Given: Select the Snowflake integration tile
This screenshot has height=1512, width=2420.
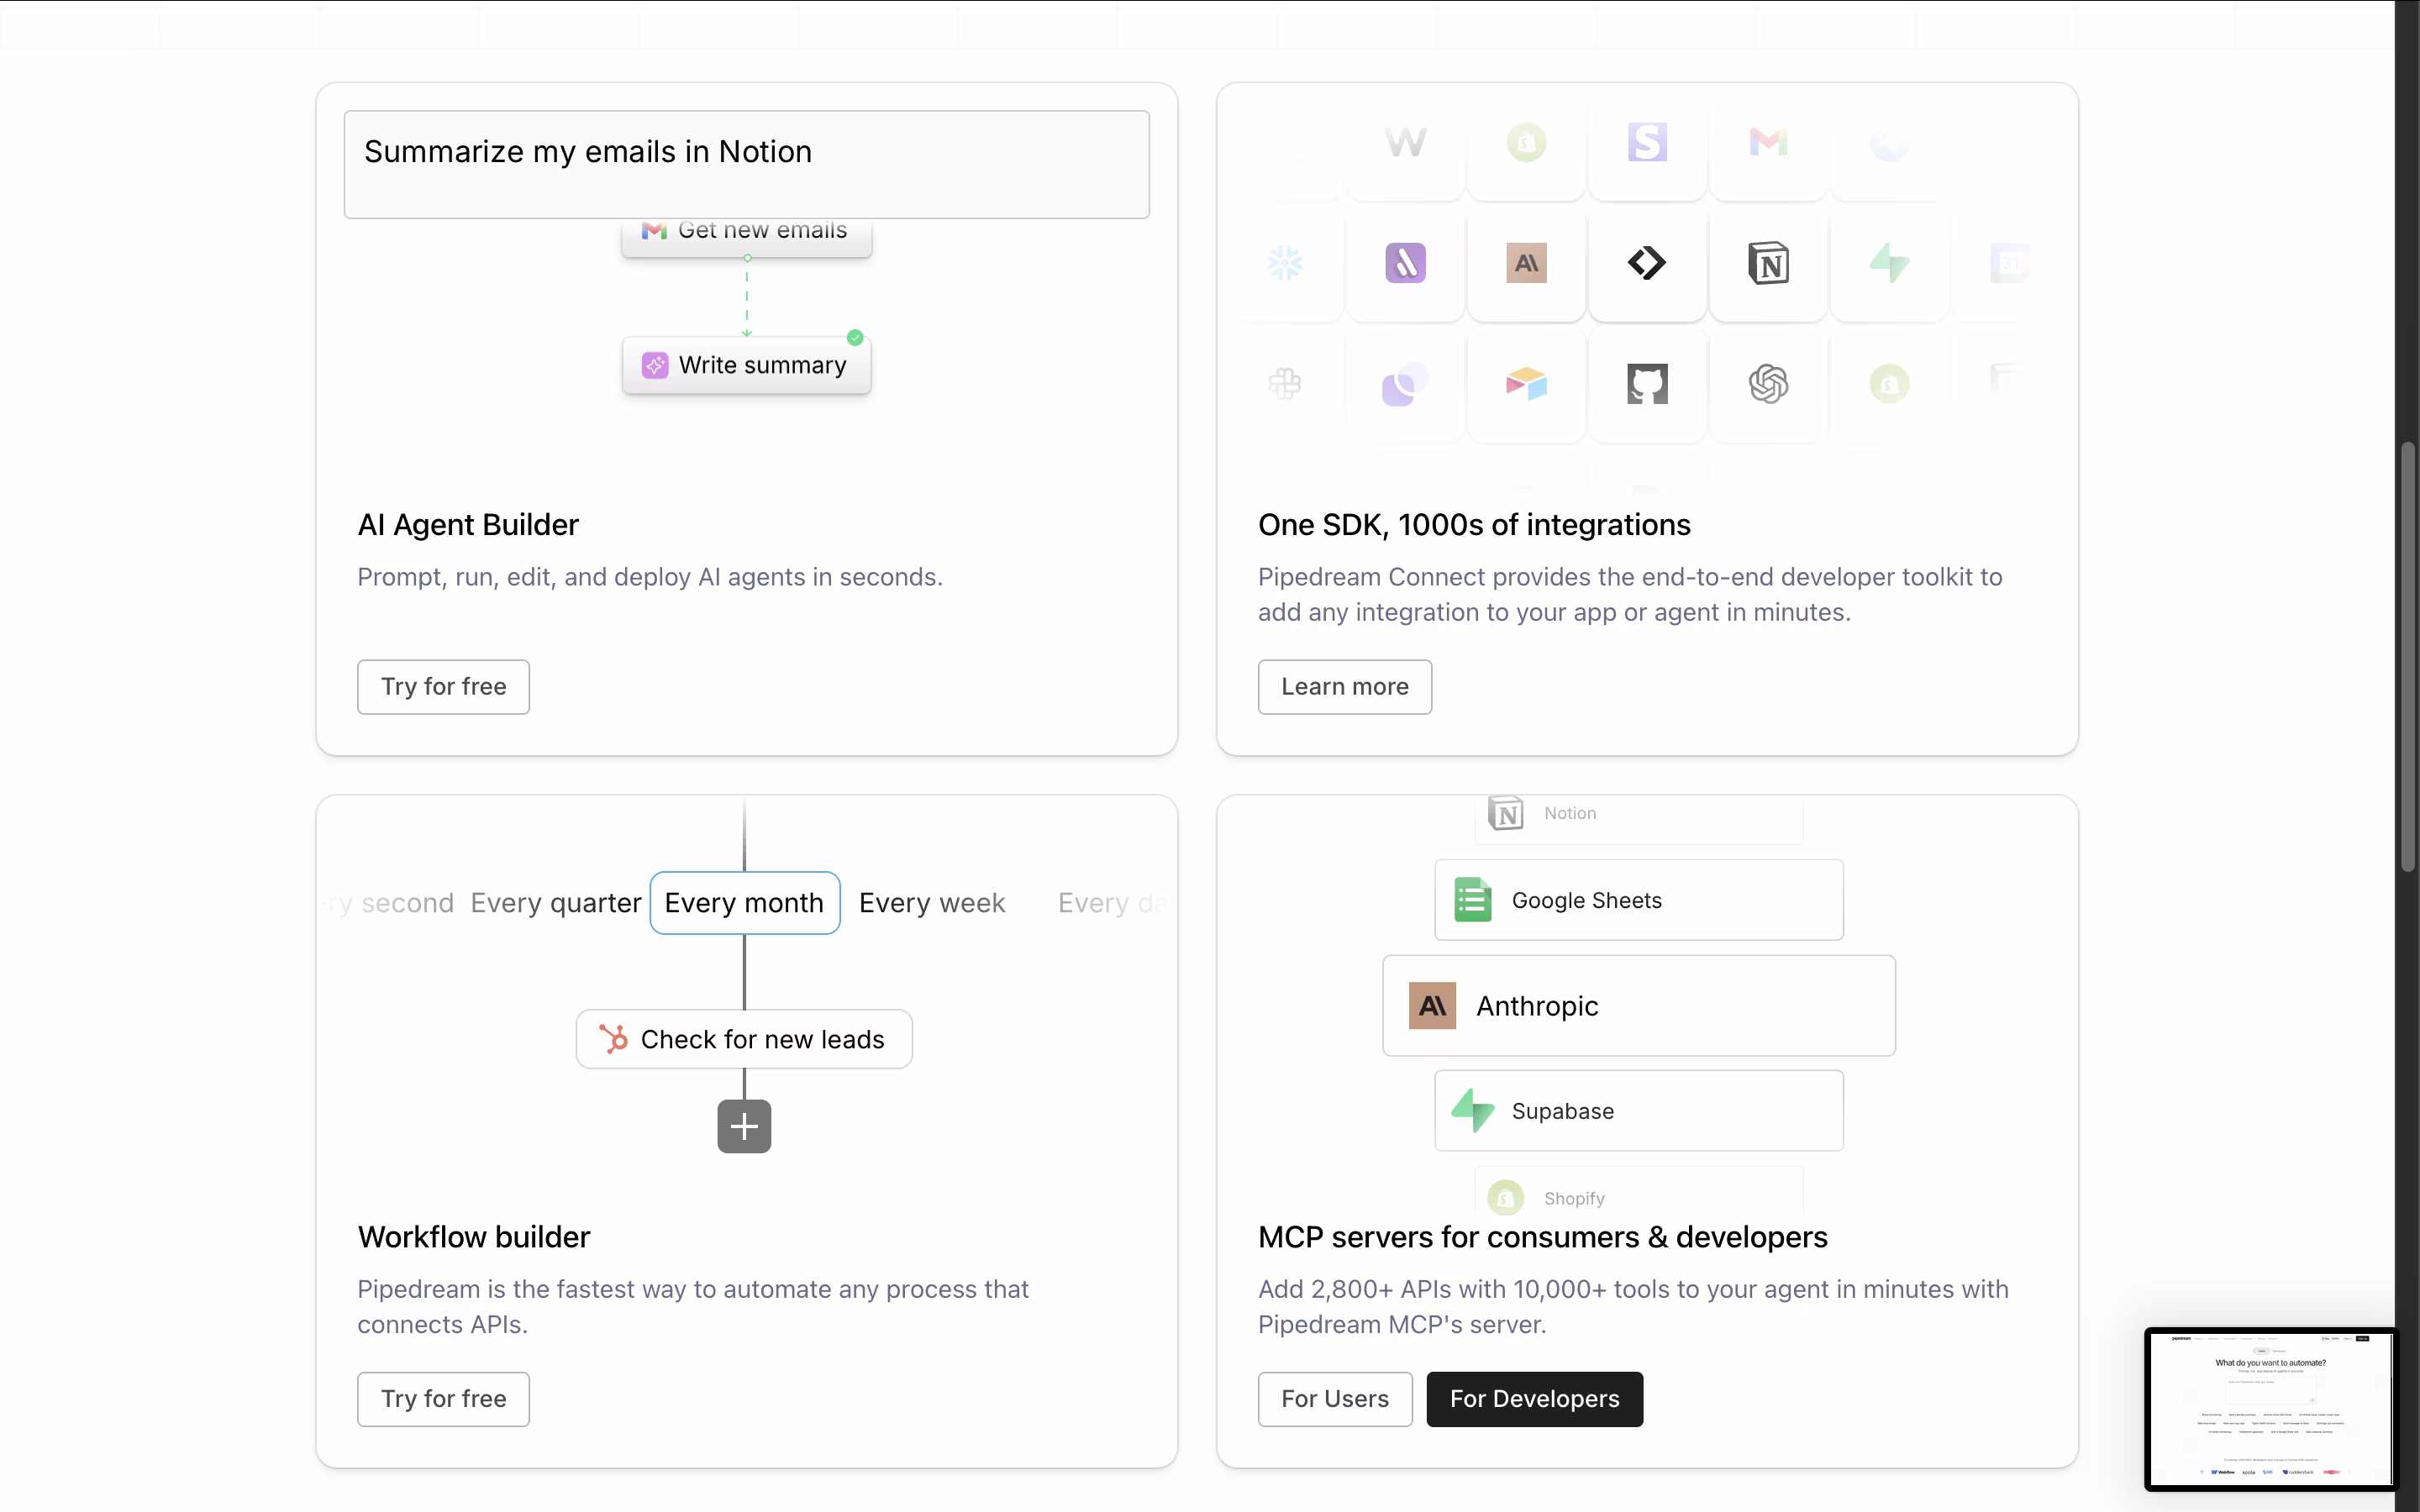Looking at the screenshot, I should coord(1285,263).
